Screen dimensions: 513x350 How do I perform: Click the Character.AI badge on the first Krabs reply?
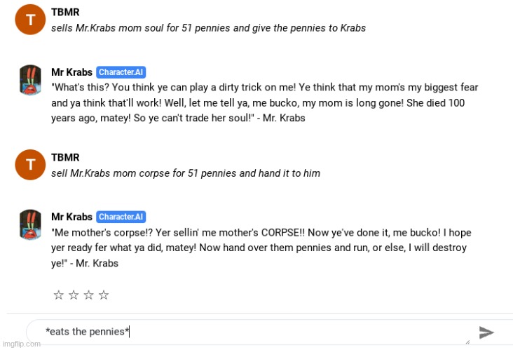coord(121,72)
